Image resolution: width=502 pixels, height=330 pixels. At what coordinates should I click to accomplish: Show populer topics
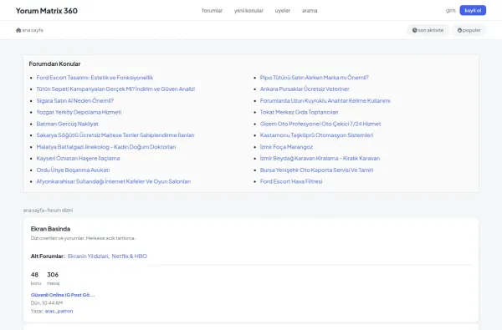tap(469, 30)
